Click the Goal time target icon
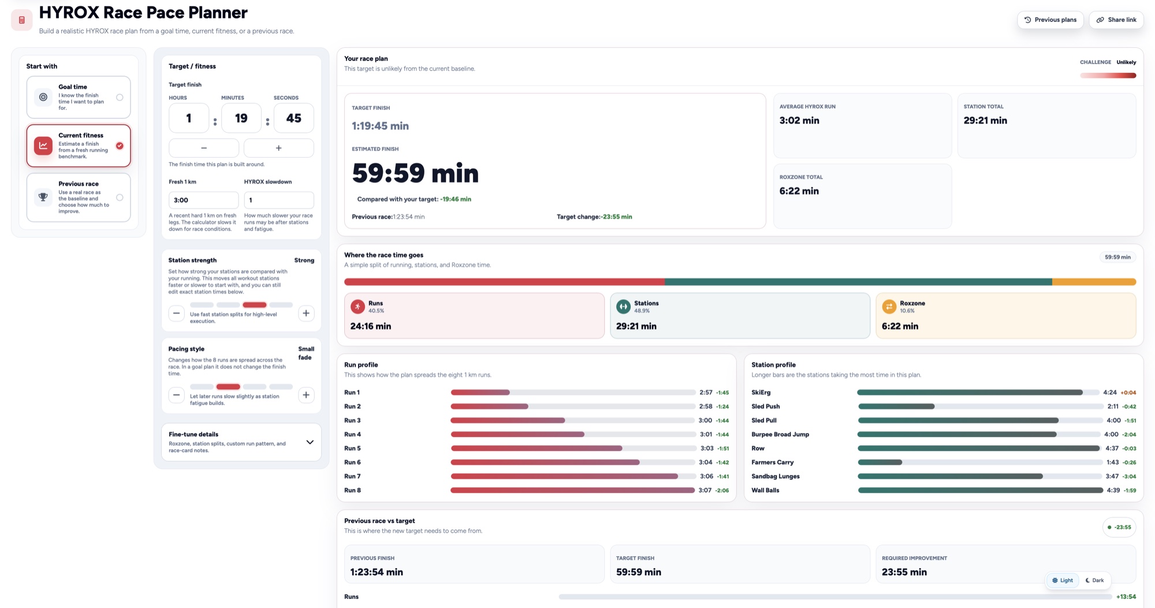1155x608 pixels. tap(43, 97)
